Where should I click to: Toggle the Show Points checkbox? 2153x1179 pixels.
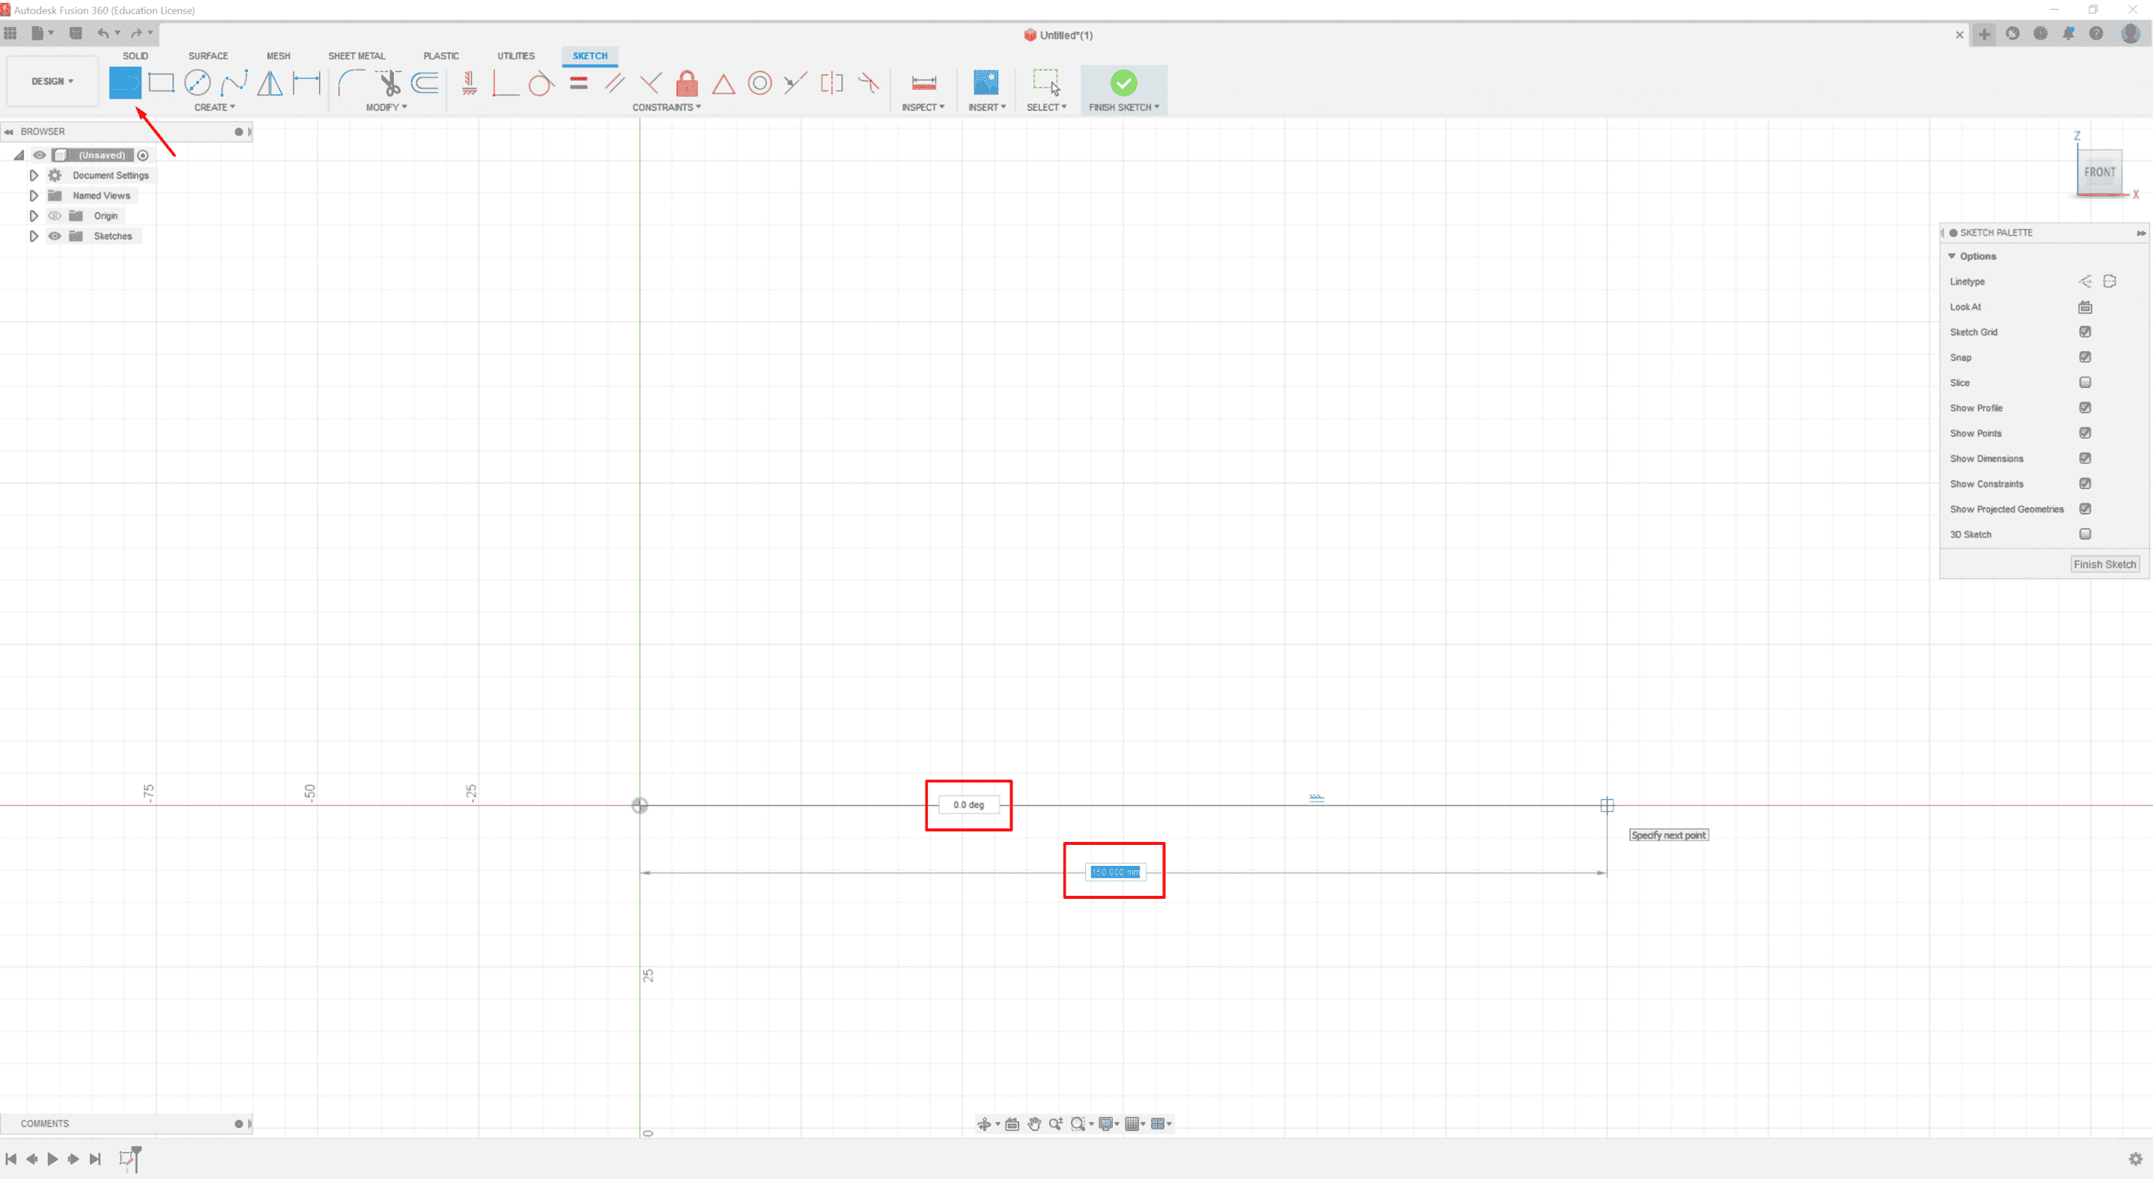(2086, 433)
